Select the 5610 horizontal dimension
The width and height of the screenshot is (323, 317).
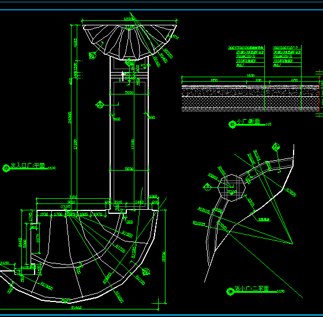[x=73, y=197]
